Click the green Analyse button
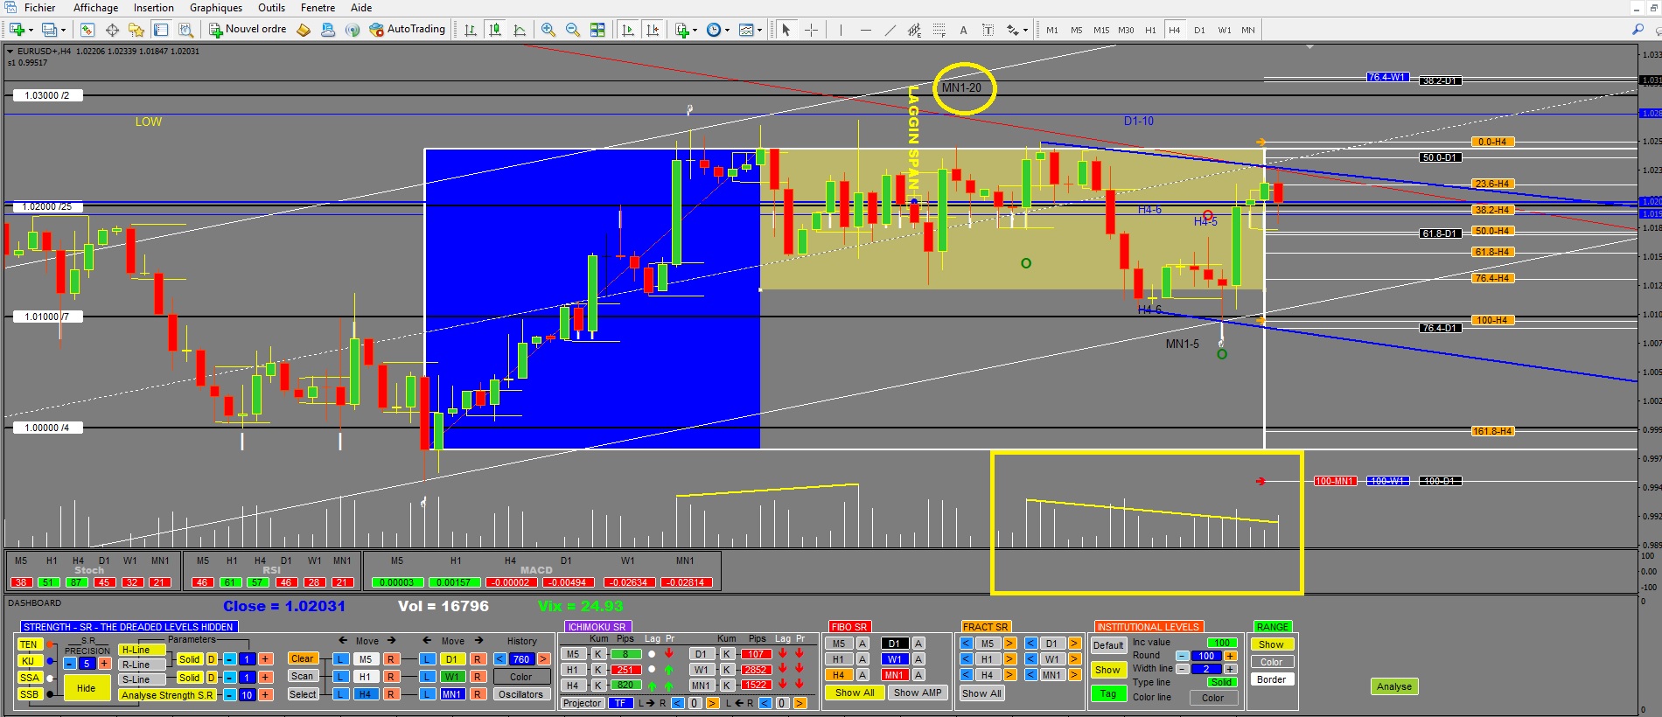The width and height of the screenshot is (1662, 717). click(x=1393, y=686)
